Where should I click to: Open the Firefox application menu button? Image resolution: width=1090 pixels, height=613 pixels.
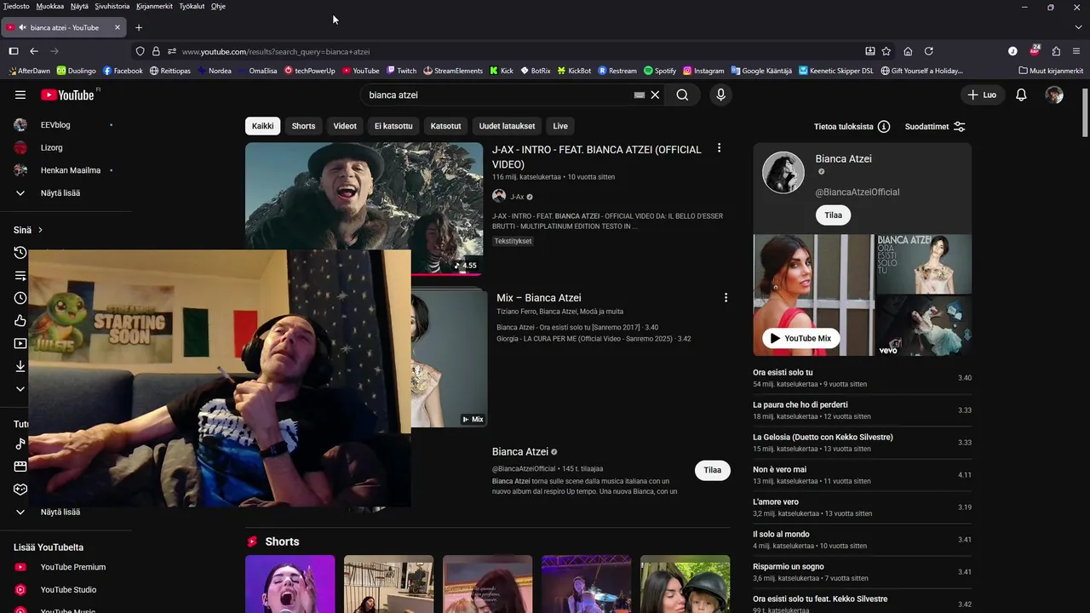1077,51
